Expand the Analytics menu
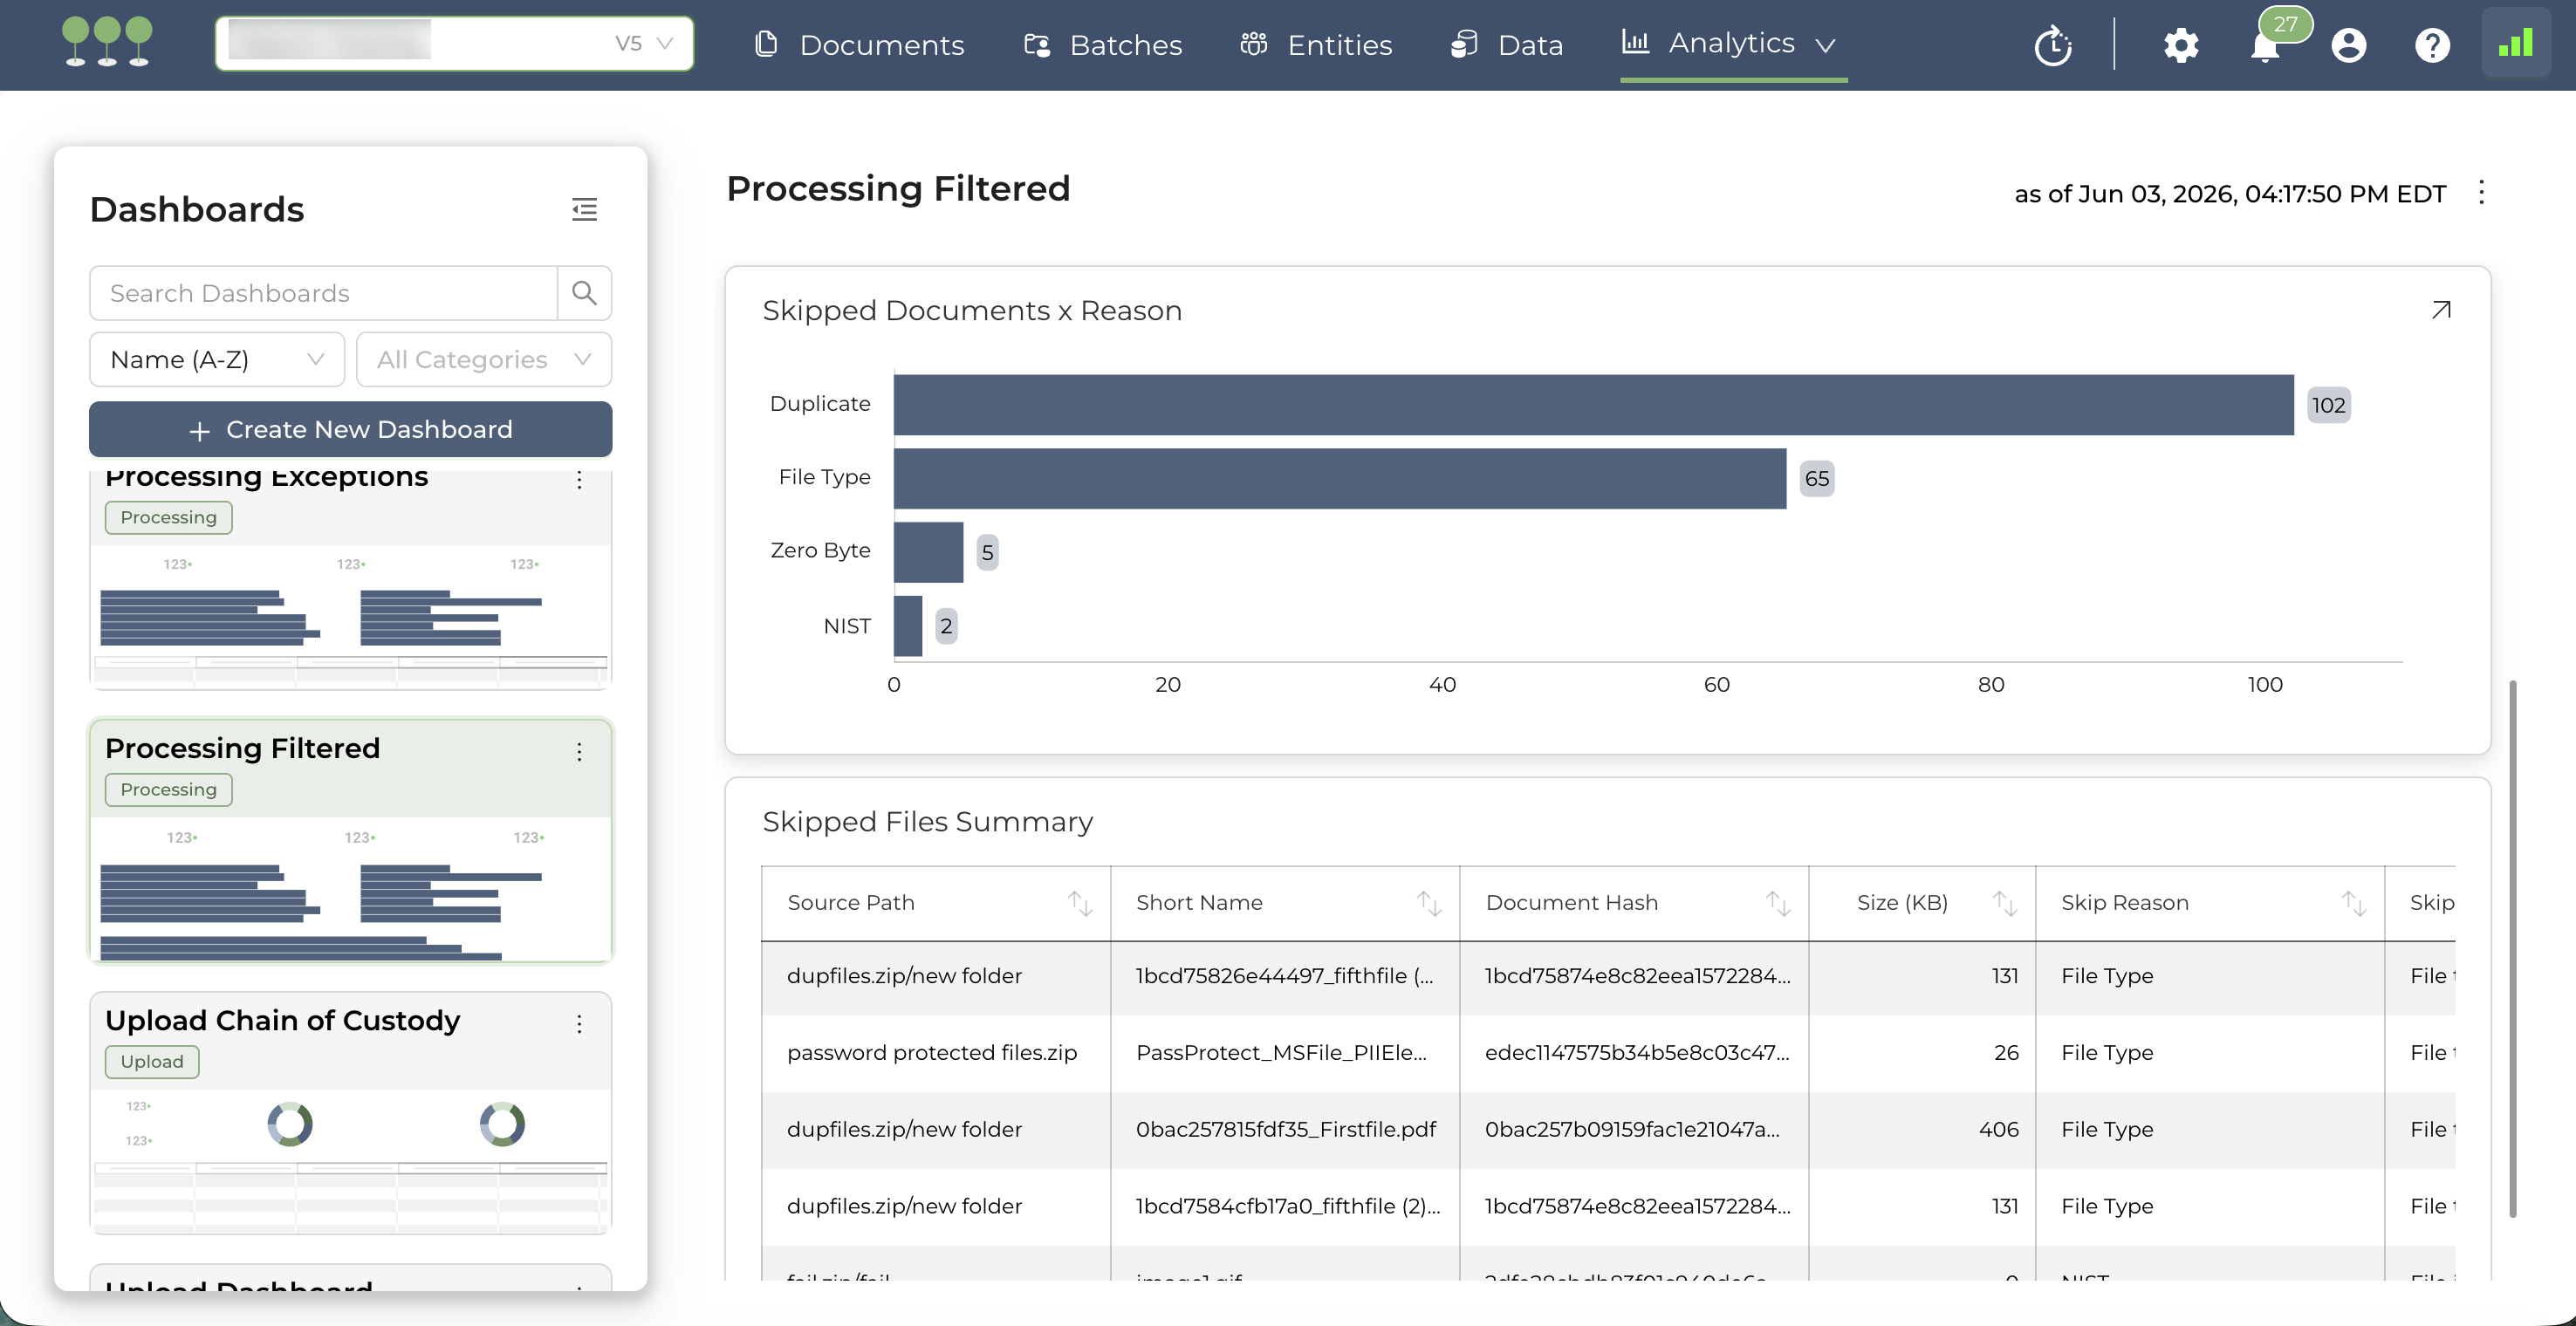This screenshot has height=1326, width=2576. click(x=1733, y=43)
